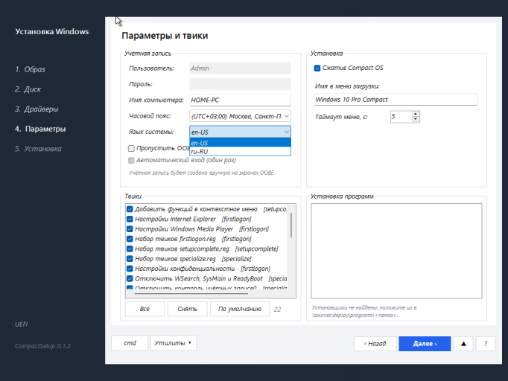Click the Имя компьютера field HOME-PC
The image size is (508, 381).
[x=240, y=100]
